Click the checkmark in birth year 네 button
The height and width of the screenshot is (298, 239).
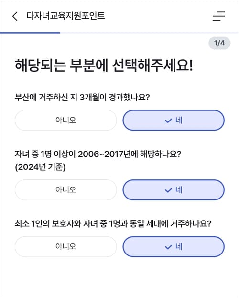point(168,190)
